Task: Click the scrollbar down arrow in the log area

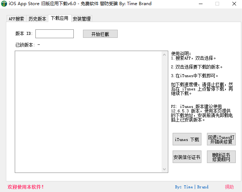Action: pyautogui.click(x=165, y=169)
